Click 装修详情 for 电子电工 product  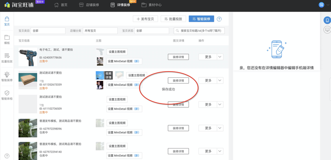(178, 57)
